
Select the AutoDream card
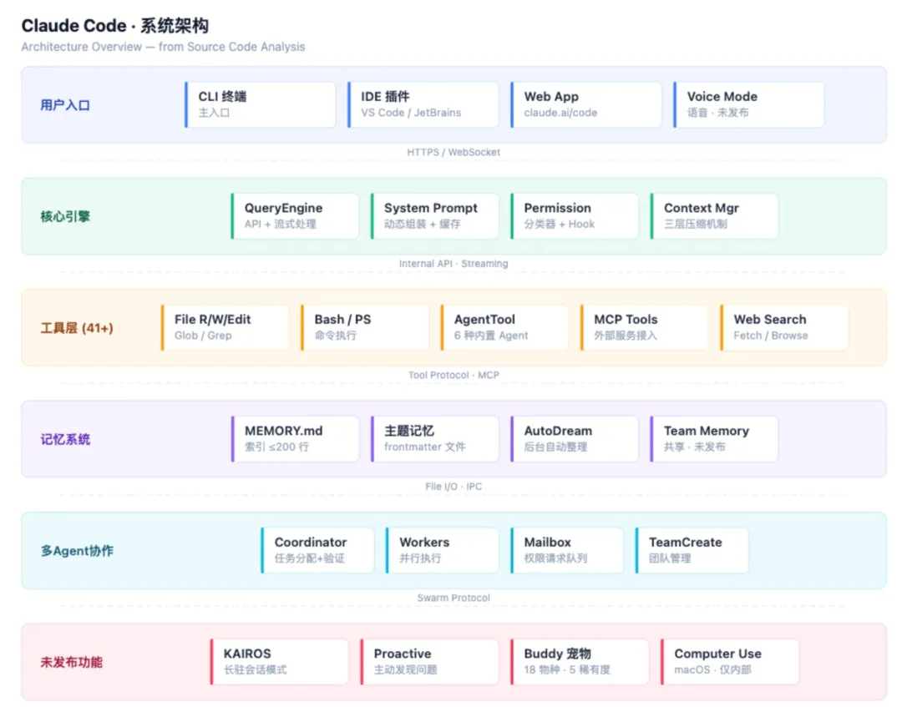click(575, 439)
